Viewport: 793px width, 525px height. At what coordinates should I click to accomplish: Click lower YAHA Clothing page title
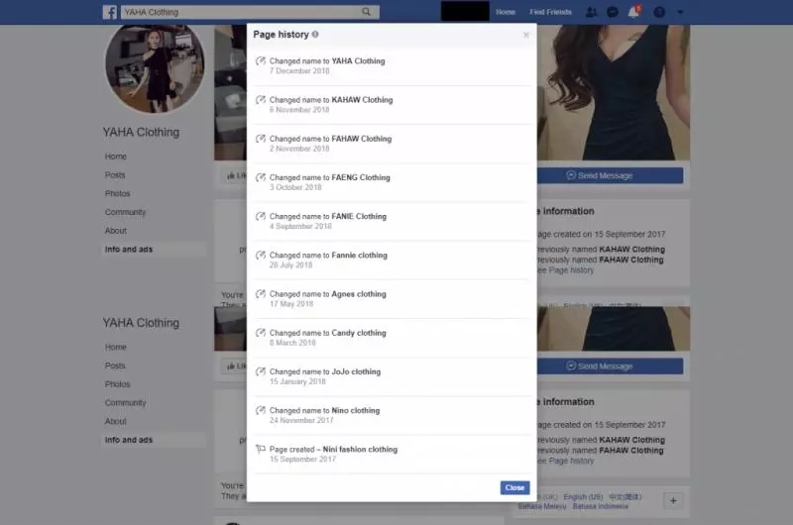point(141,323)
